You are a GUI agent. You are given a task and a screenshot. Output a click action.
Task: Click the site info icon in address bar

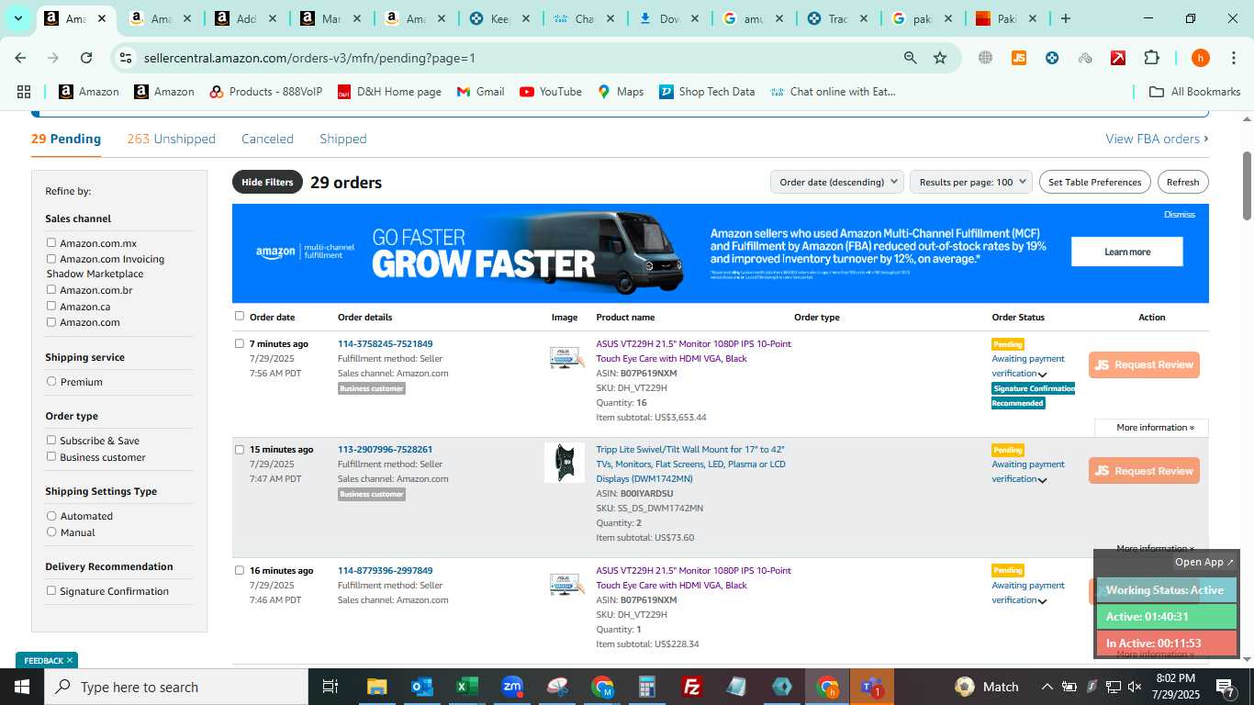pyautogui.click(x=126, y=58)
